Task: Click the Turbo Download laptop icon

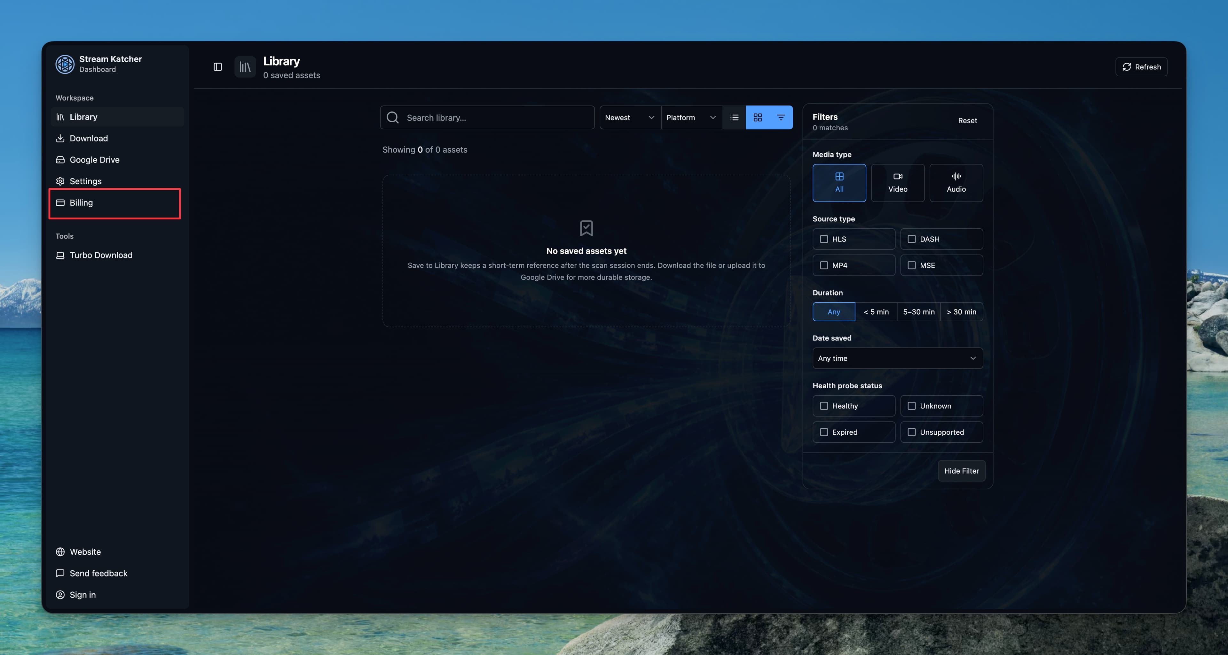Action: [x=60, y=255]
